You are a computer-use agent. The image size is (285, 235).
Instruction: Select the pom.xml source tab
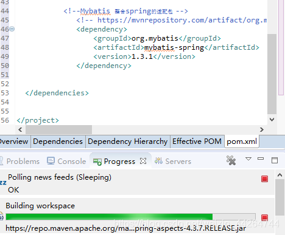click(x=242, y=141)
